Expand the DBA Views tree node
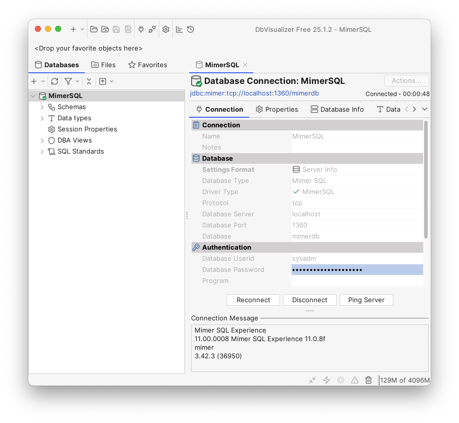 42,140
